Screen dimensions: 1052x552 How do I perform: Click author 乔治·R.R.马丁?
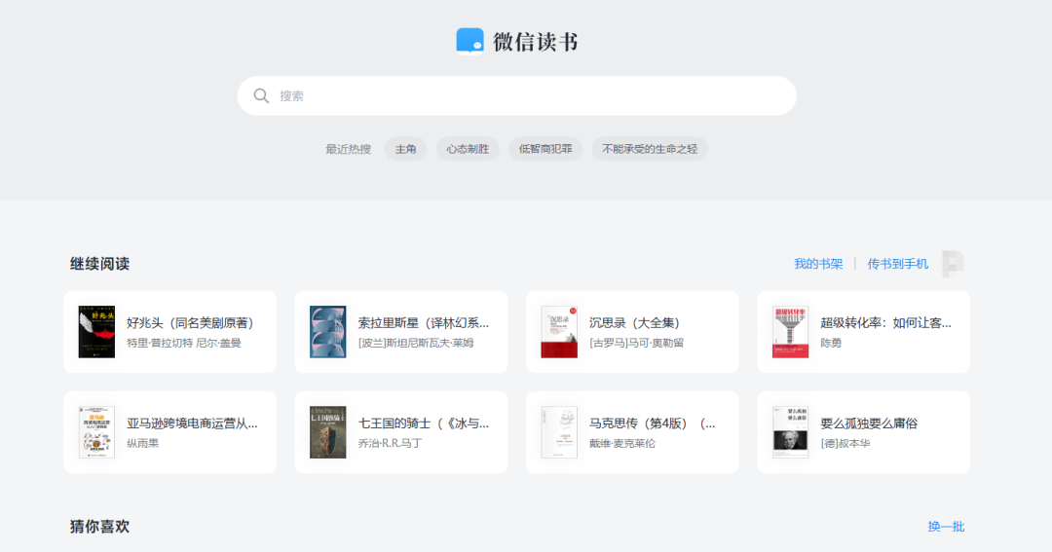[x=390, y=443]
